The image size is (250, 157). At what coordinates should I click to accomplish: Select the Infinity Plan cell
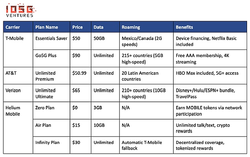point(51,145)
